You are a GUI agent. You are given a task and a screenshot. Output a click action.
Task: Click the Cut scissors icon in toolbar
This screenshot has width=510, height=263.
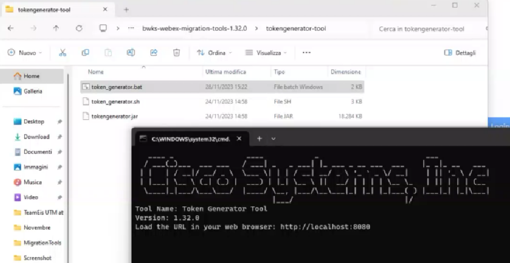[62, 53]
